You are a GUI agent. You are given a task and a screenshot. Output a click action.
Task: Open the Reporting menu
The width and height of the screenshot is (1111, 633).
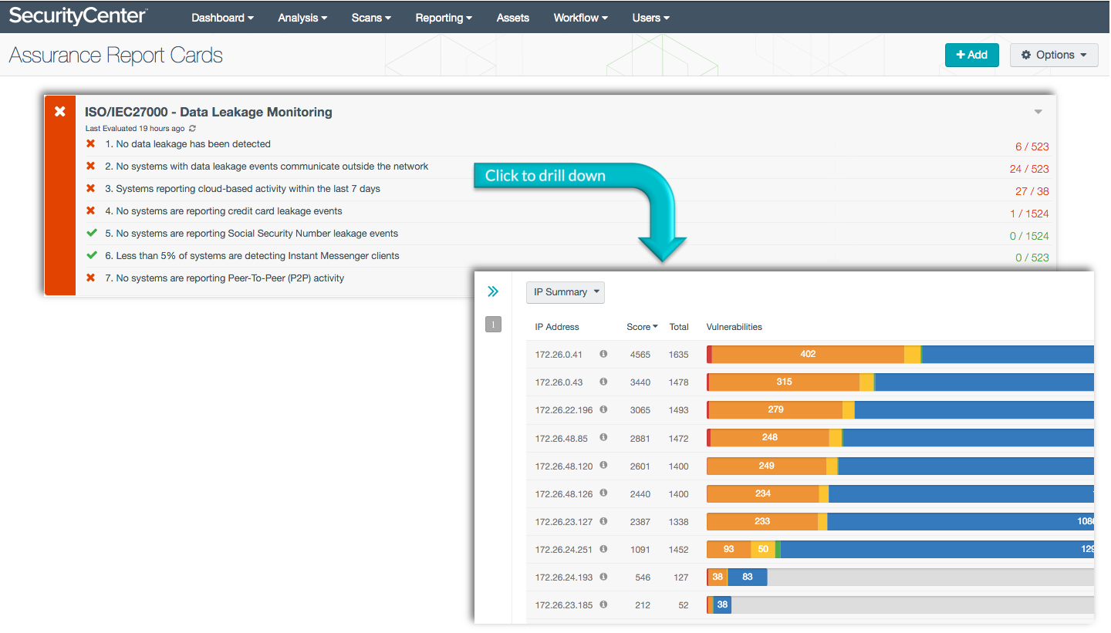coord(444,18)
